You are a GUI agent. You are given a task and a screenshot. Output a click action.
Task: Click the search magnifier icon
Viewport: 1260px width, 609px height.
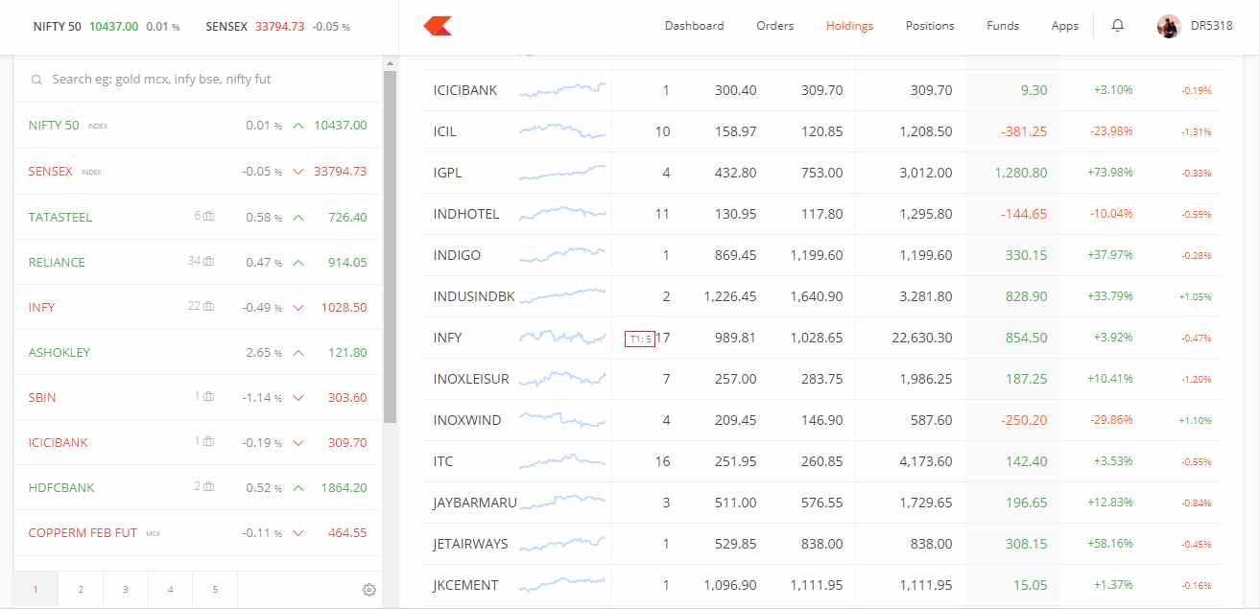coord(36,80)
